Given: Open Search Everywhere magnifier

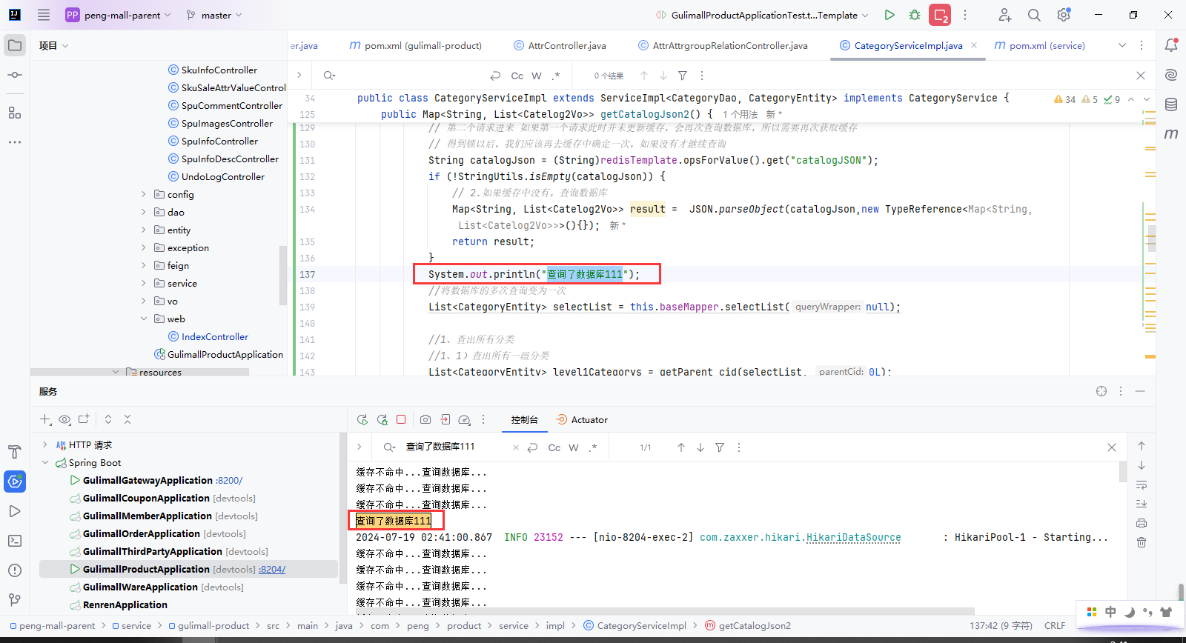Looking at the screenshot, I should pyautogui.click(x=1034, y=15).
